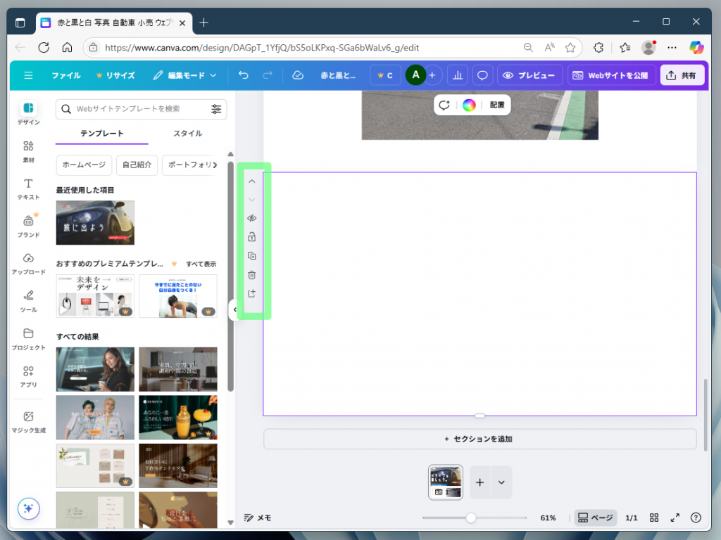Open the 素材 elements panel
721x540 pixels.
[x=28, y=150]
